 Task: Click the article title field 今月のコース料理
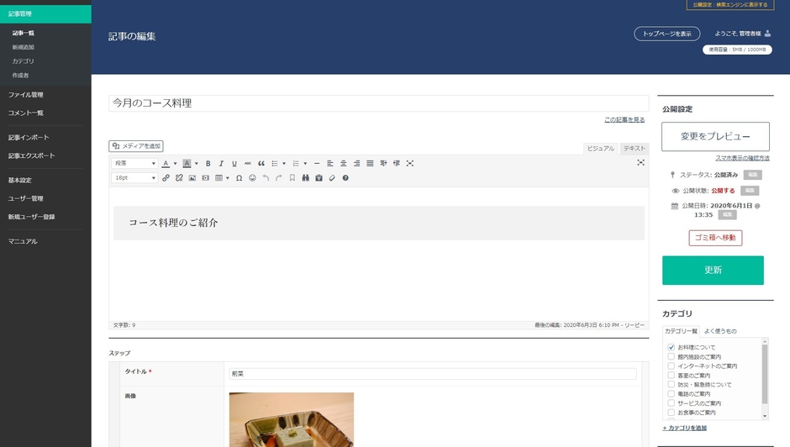coord(379,103)
